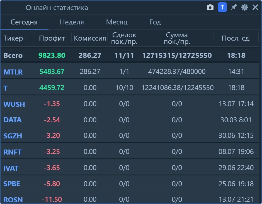This screenshot has width=262, height=204.
Task: Close the Онлайн статистика window
Action: coord(255,8)
